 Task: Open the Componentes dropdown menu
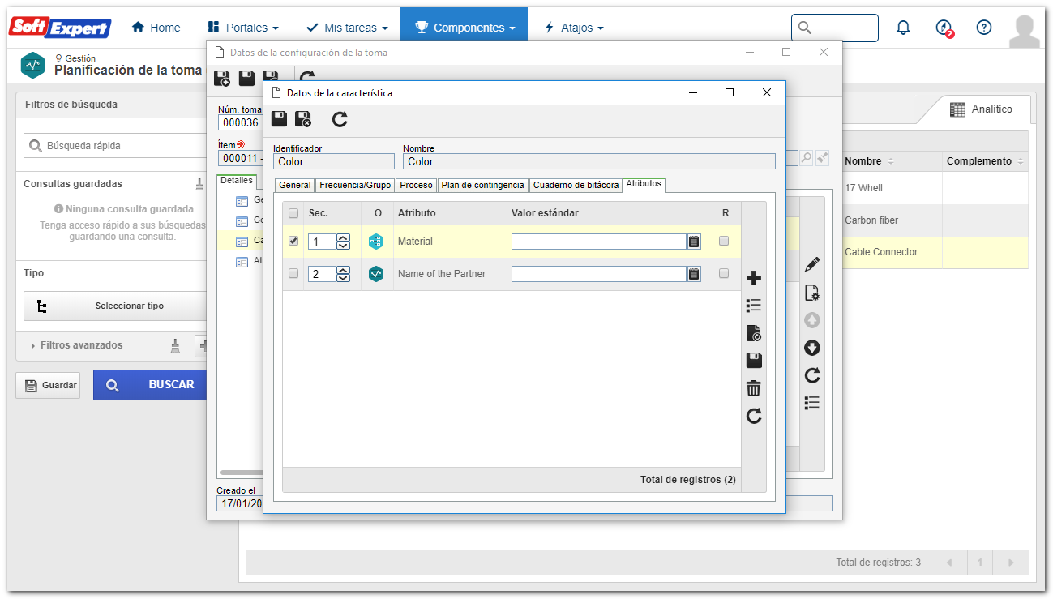click(464, 28)
